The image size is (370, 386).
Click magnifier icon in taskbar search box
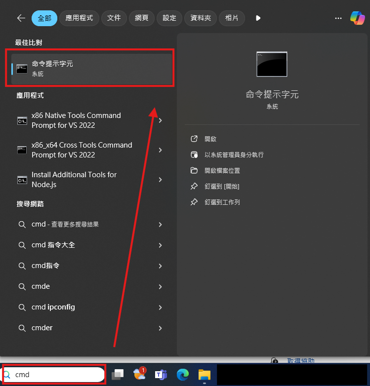tap(6, 375)
